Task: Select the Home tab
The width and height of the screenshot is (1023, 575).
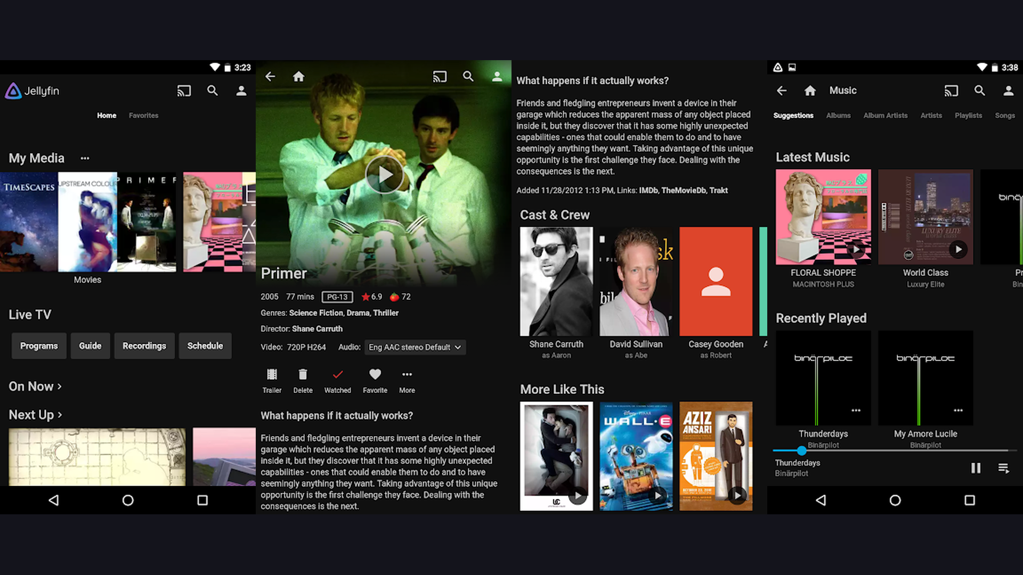Action: point(107,116)
